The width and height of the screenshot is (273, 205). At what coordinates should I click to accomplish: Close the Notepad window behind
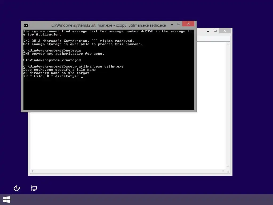(x=224, y=31)
